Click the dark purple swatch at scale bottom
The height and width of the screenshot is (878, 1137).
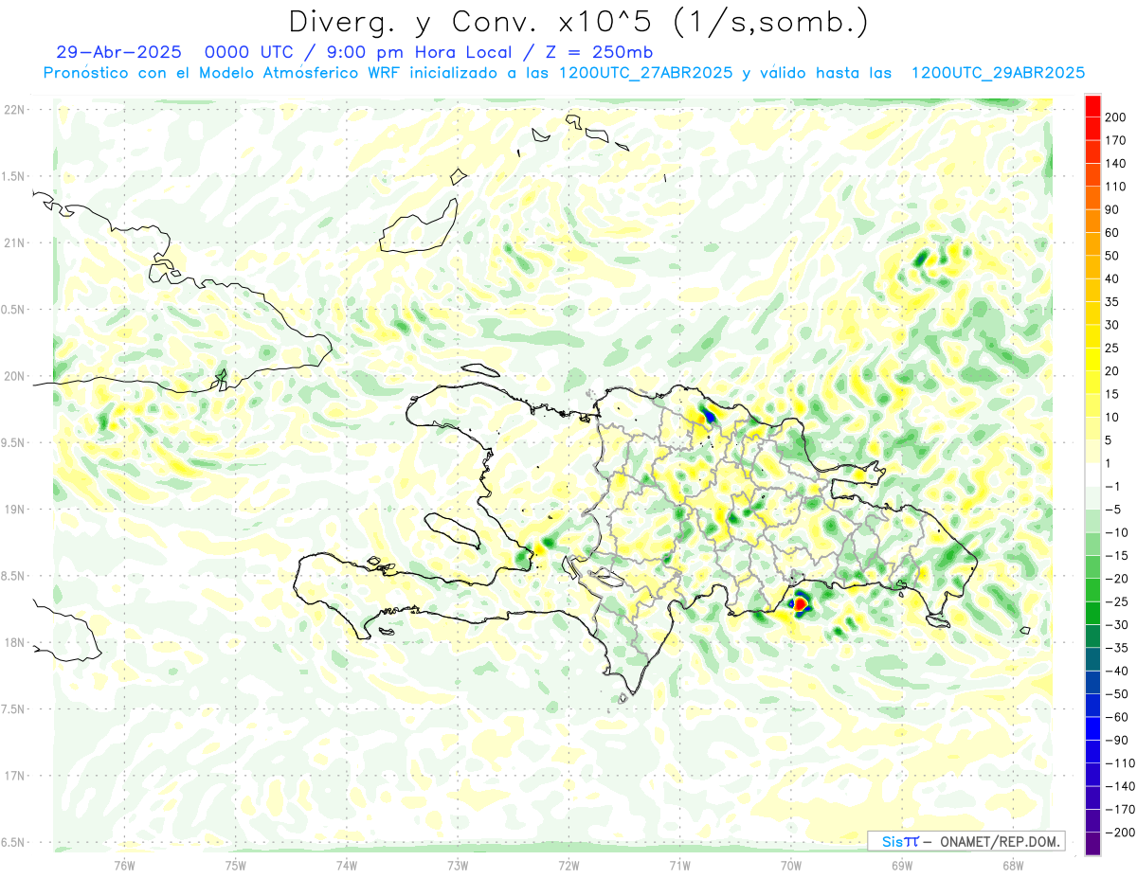click(x=1092, y=844)
